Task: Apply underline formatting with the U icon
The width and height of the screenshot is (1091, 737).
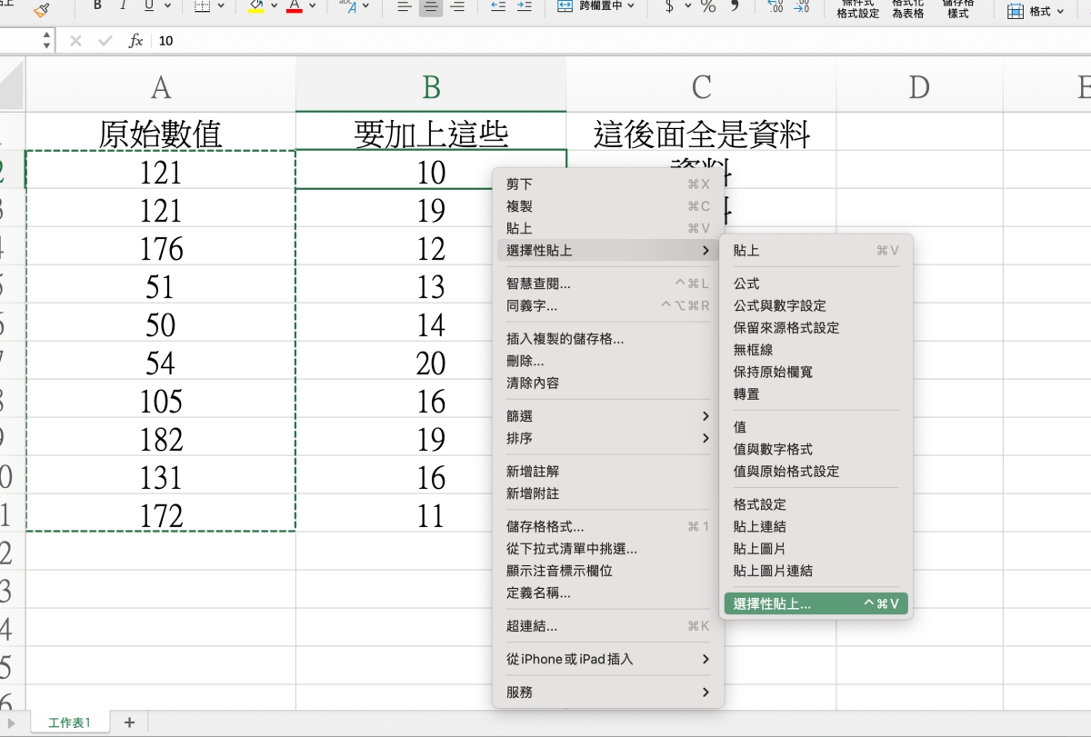Action: (x=147, y=6)
